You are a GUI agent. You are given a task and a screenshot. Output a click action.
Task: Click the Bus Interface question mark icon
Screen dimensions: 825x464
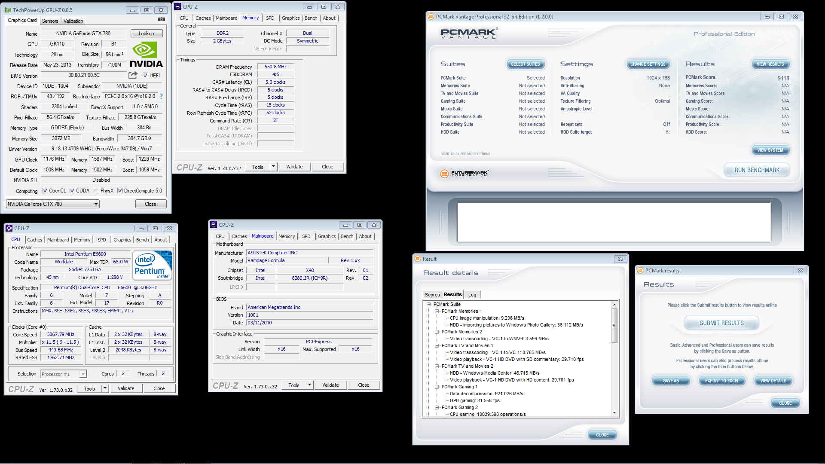point(161,96)
